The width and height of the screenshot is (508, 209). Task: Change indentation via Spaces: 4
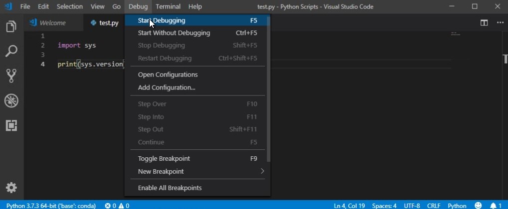pos(384,206)
